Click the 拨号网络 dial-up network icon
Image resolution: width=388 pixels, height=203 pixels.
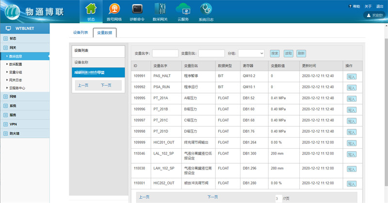114,9
